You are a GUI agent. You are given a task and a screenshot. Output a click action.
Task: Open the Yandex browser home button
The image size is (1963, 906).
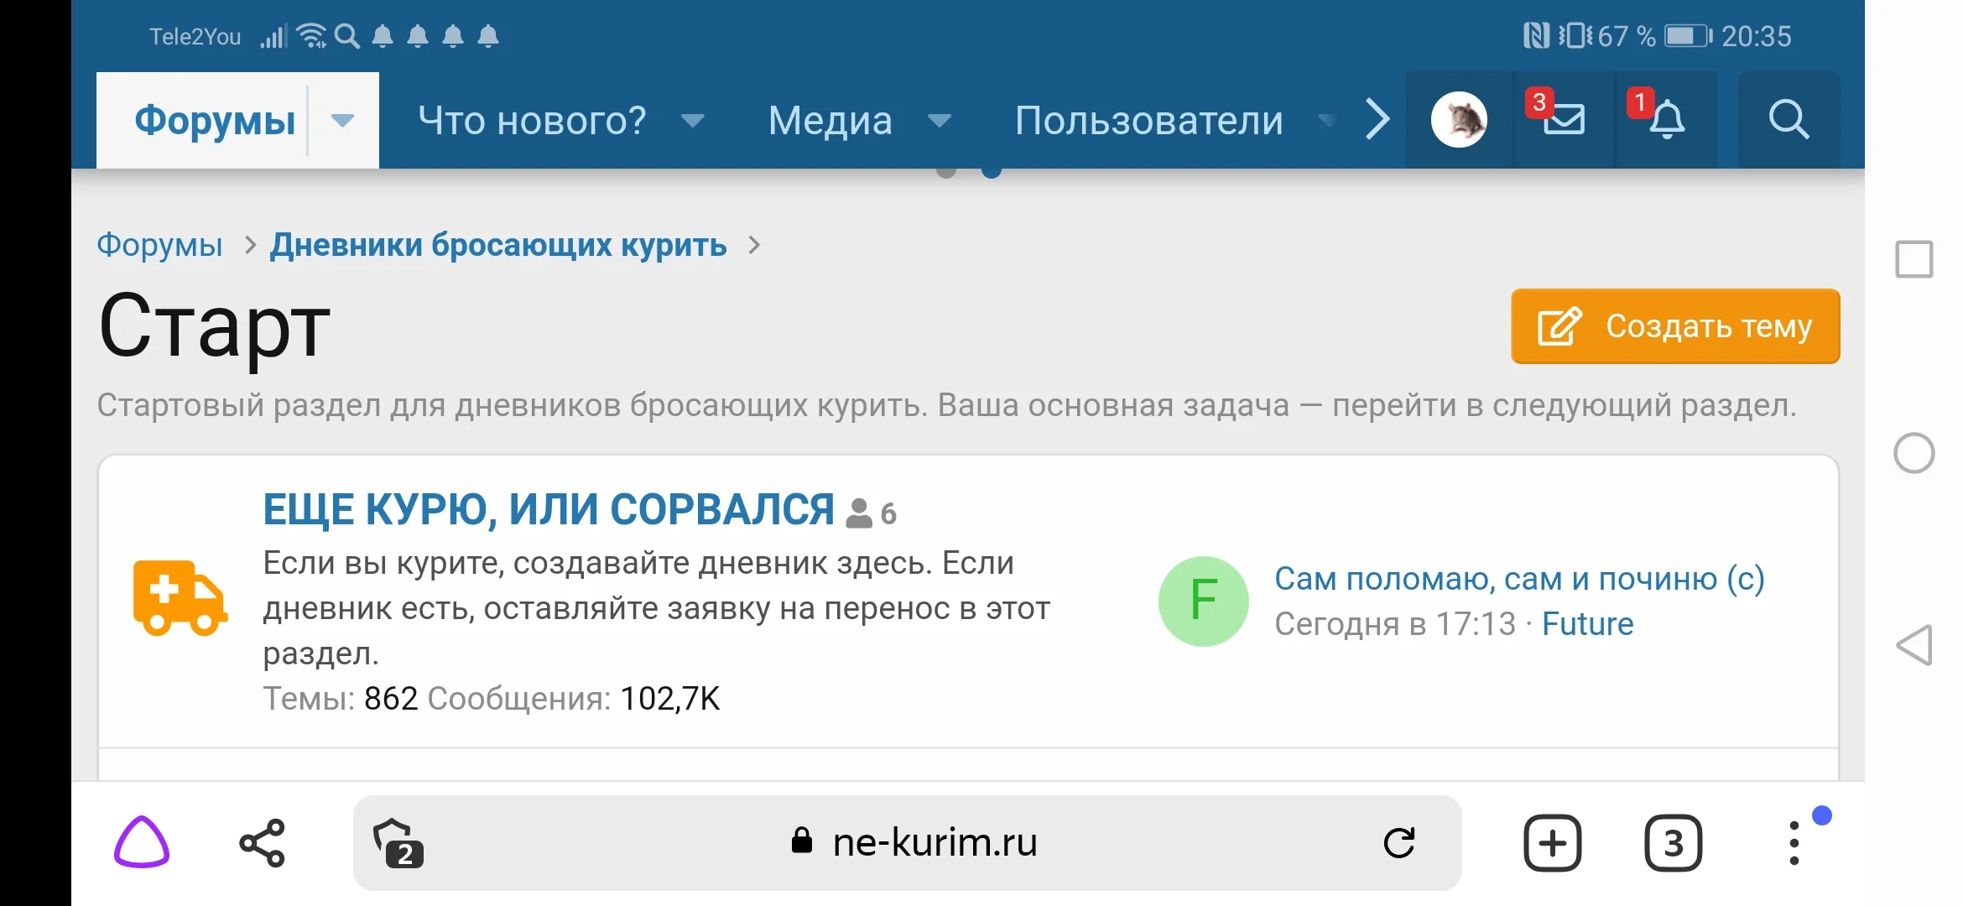point(140,842)
